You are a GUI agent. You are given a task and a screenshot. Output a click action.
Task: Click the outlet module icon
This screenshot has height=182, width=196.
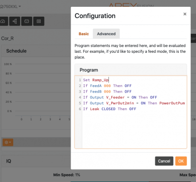[x=27, y=21]
